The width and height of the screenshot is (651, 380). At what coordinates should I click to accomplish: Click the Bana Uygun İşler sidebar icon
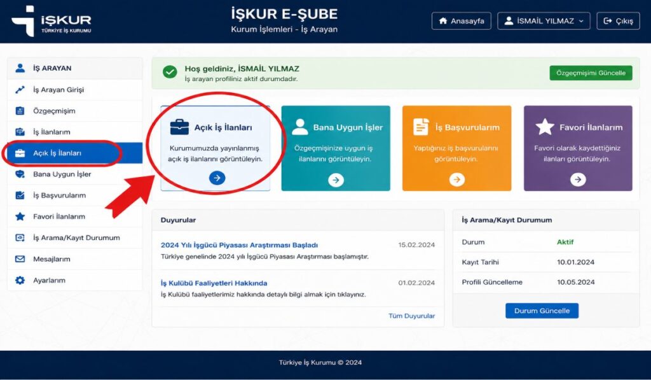(20, 174)
